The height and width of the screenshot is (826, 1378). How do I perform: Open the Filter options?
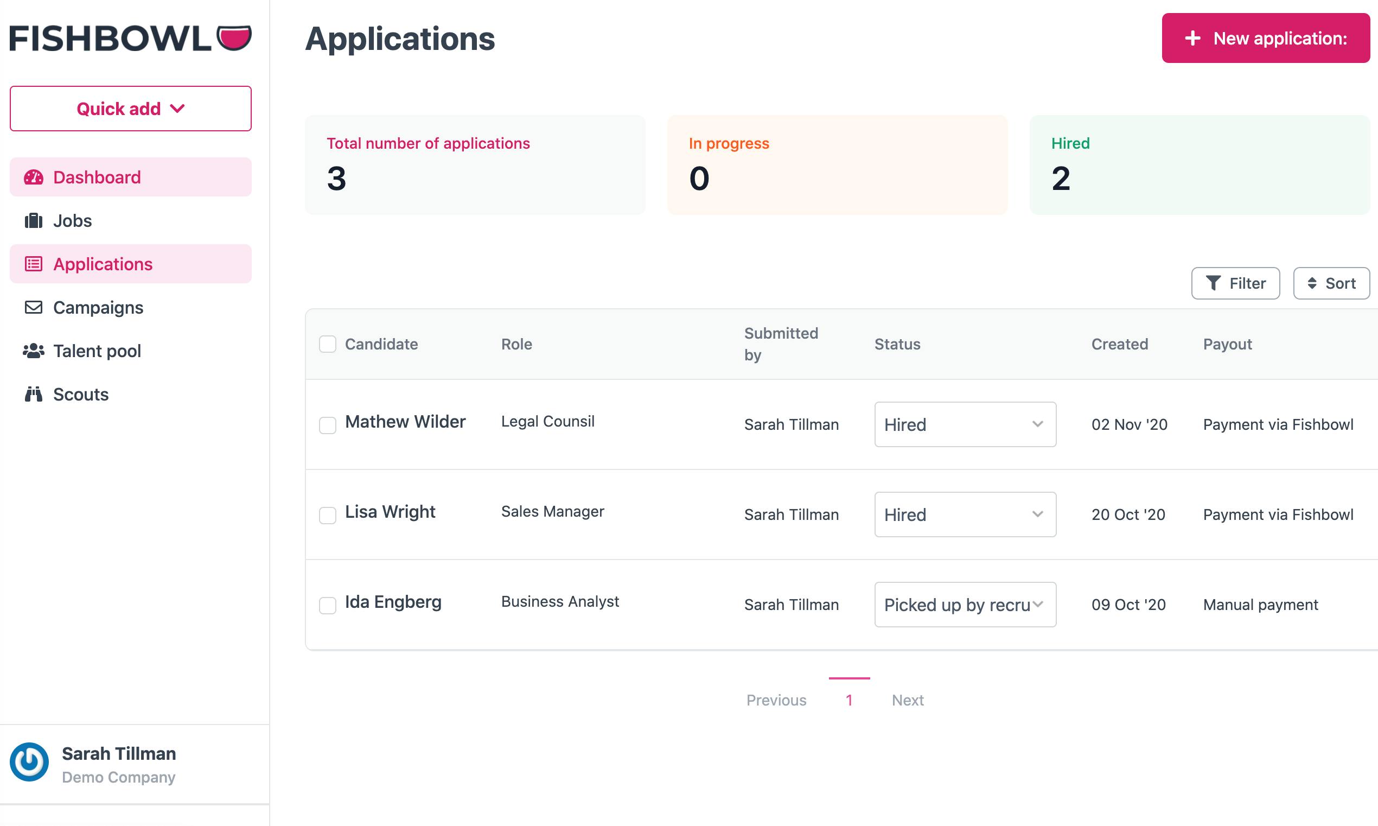point(1235,283)
